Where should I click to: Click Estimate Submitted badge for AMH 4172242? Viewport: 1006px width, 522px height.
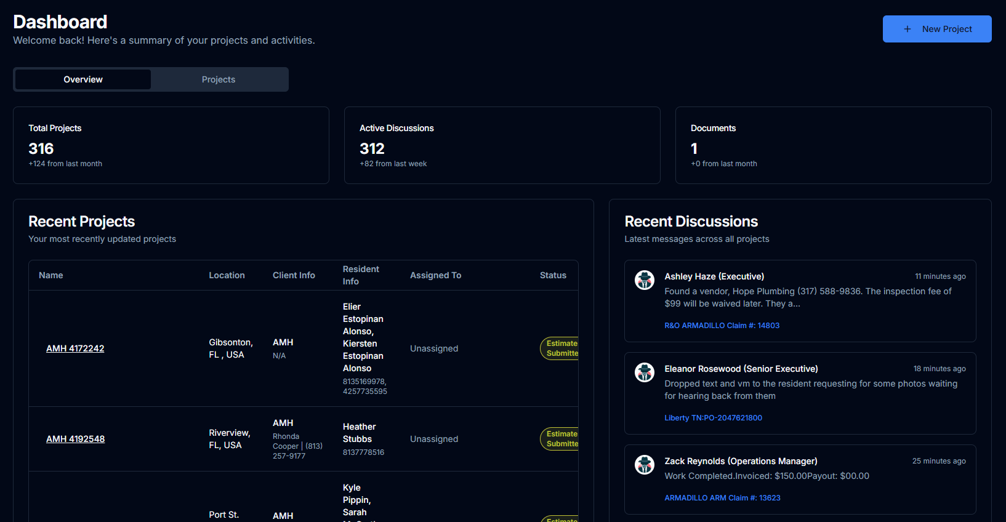560,348
